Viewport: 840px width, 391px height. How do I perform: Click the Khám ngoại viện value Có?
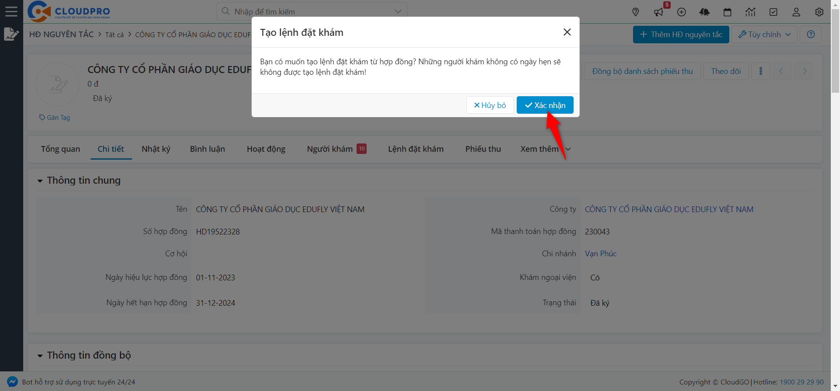click(x=595, y=278)
